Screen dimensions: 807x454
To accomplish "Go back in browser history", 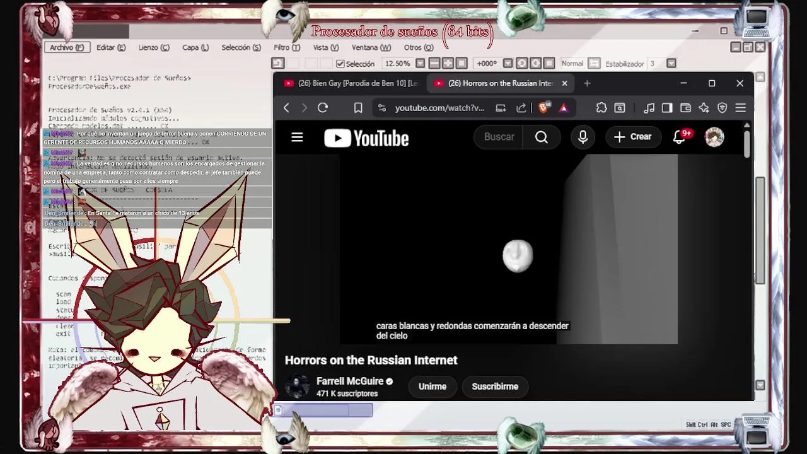I will click(x=286, y=108).
